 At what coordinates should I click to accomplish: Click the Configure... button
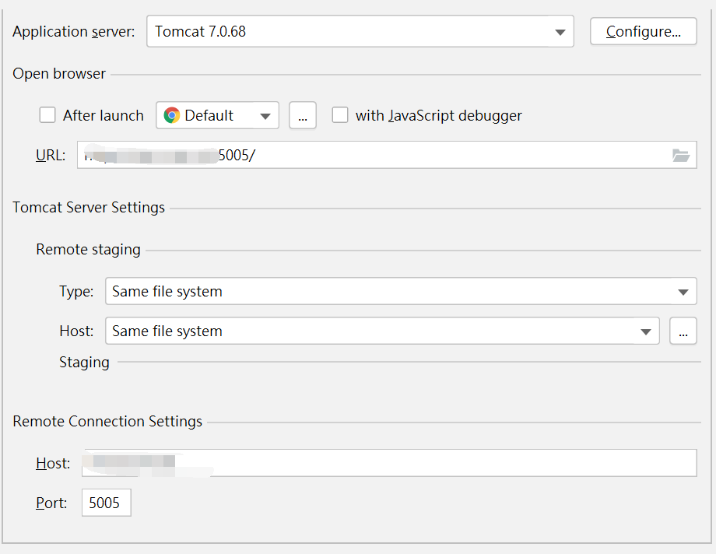tap(643, 32)
